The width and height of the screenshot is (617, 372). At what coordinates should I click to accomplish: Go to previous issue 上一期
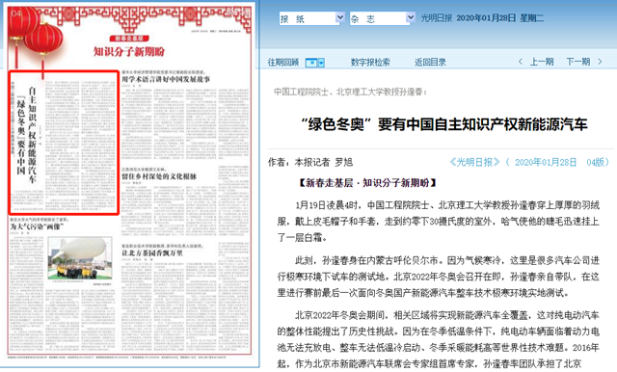click(542, 62)
